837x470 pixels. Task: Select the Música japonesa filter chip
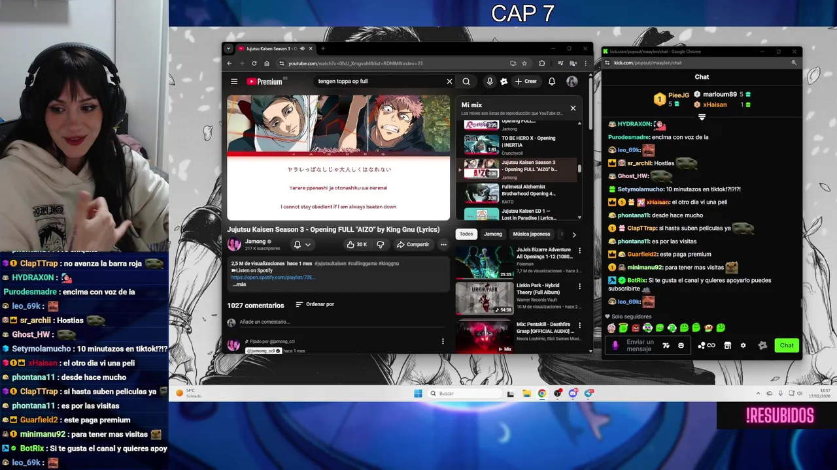(x=532, y=234)
